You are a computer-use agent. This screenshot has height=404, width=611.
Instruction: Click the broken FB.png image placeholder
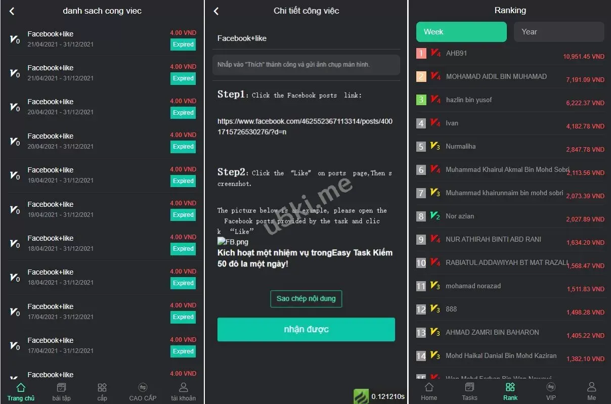click(233, 242)
